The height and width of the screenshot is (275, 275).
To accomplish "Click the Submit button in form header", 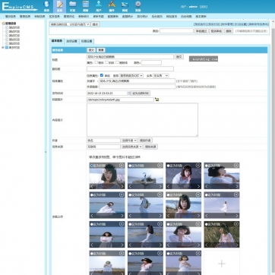I will 91,50.
